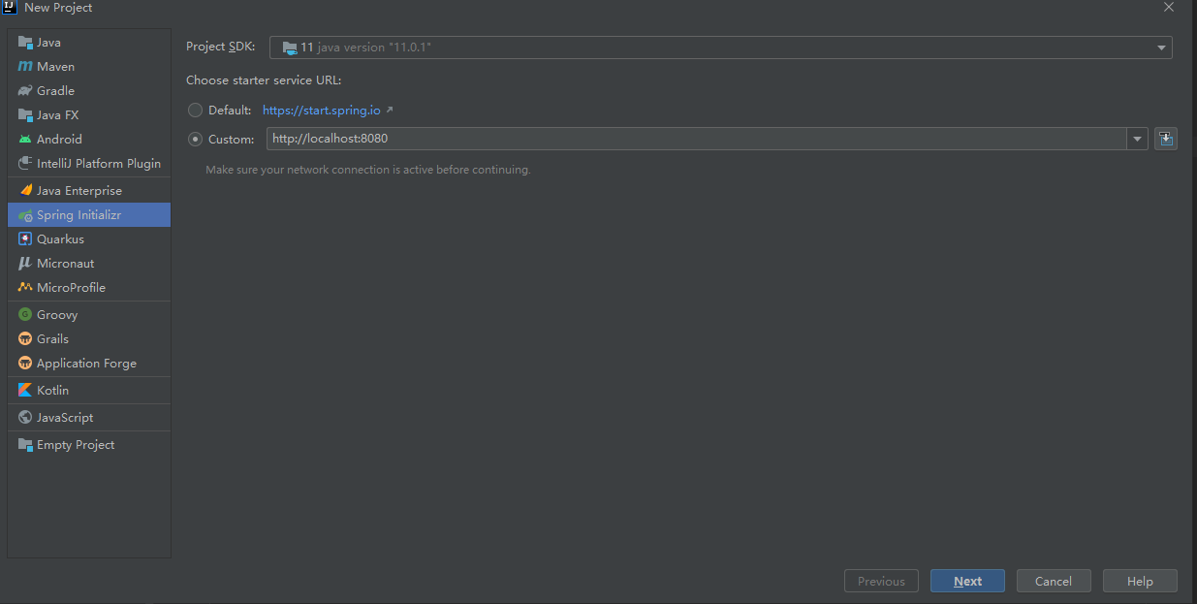Click the MicroProfile wave icon
The image size is (1197, 604).
pos(25,288)
